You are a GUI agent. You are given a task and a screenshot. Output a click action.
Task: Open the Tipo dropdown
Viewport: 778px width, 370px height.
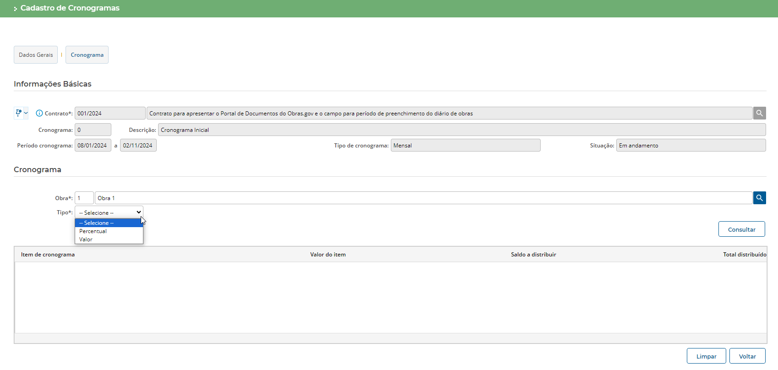click(x=109, y=212)
